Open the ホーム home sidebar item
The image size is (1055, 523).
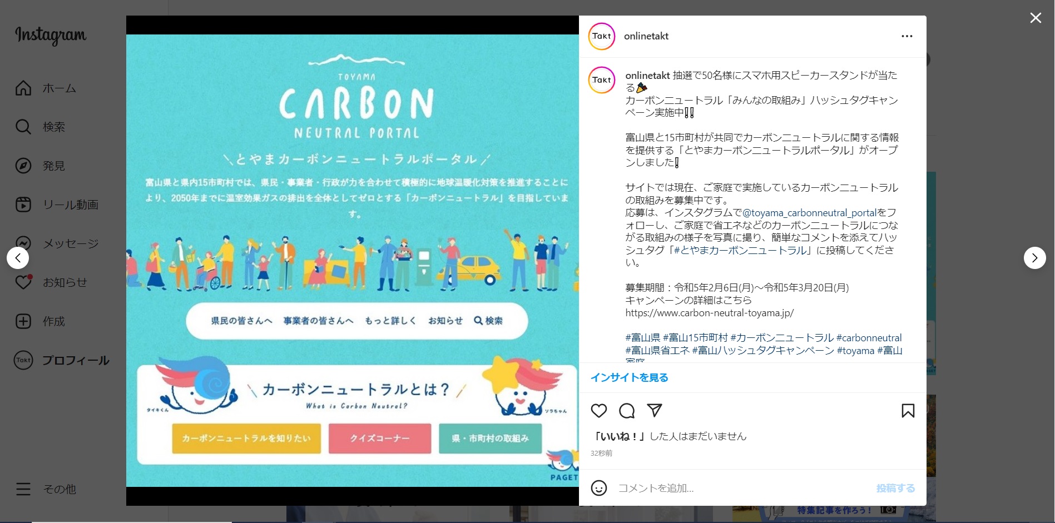[46, 88]
